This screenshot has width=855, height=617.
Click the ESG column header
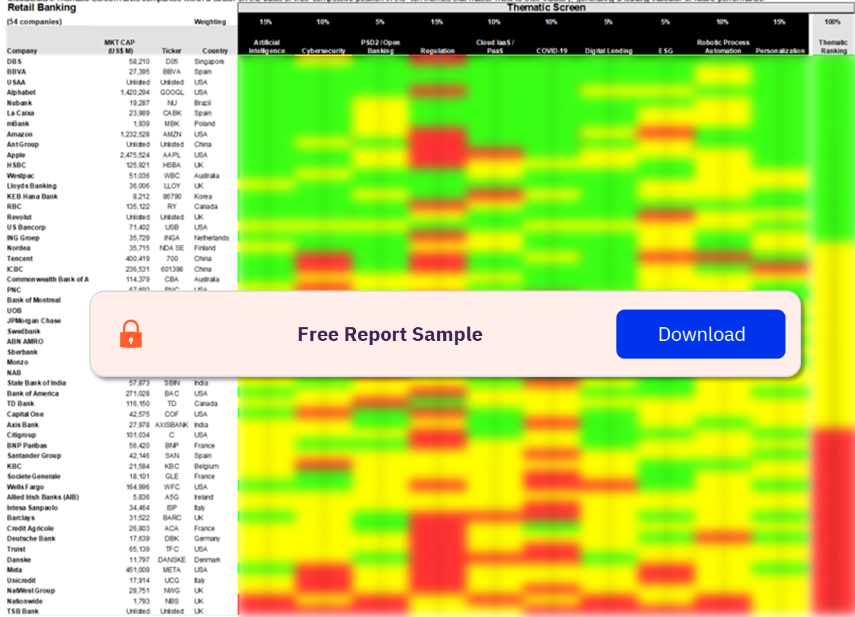[665, 50]
